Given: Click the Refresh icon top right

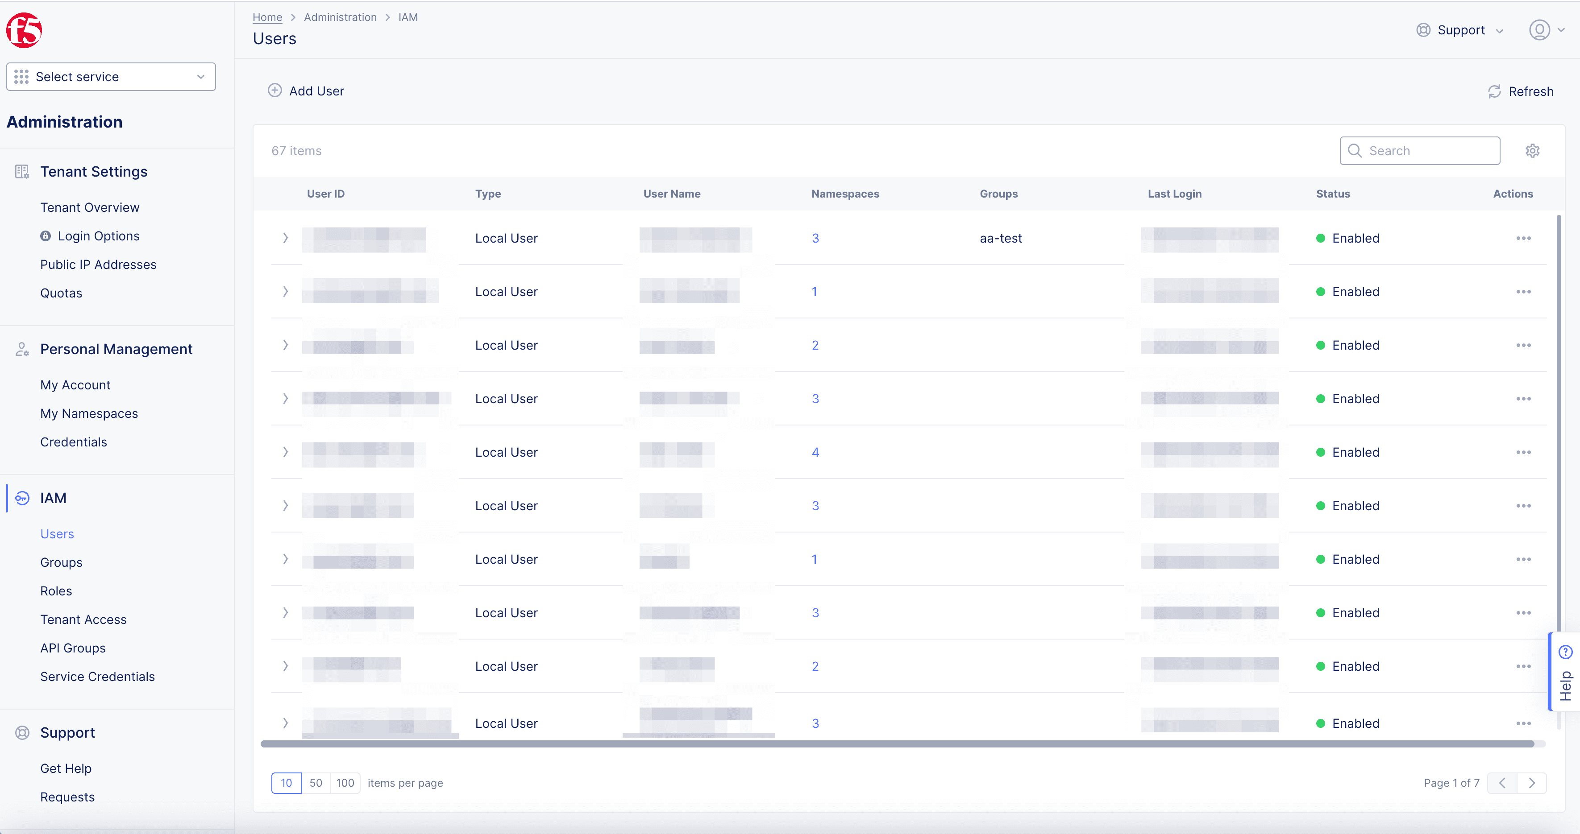Looking at the screenshot, I should [1494, 91].
